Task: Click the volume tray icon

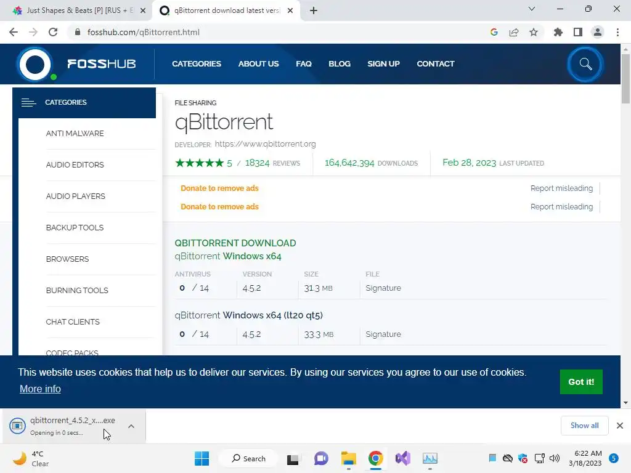Action: pos(554,458)
